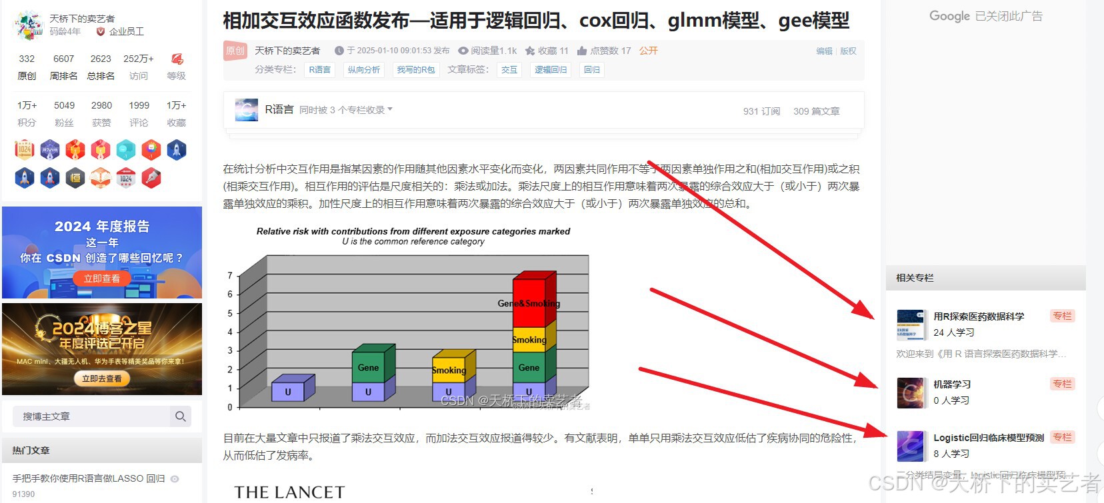The image size is (1104, 503).
Task: Click the 编辑 link in article header
Action: 824,51
